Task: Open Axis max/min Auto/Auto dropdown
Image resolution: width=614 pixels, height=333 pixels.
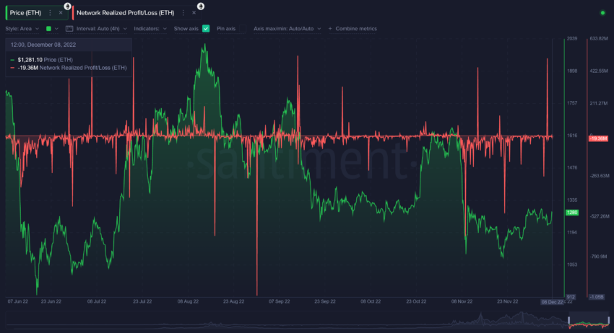Action: (287, 29)
